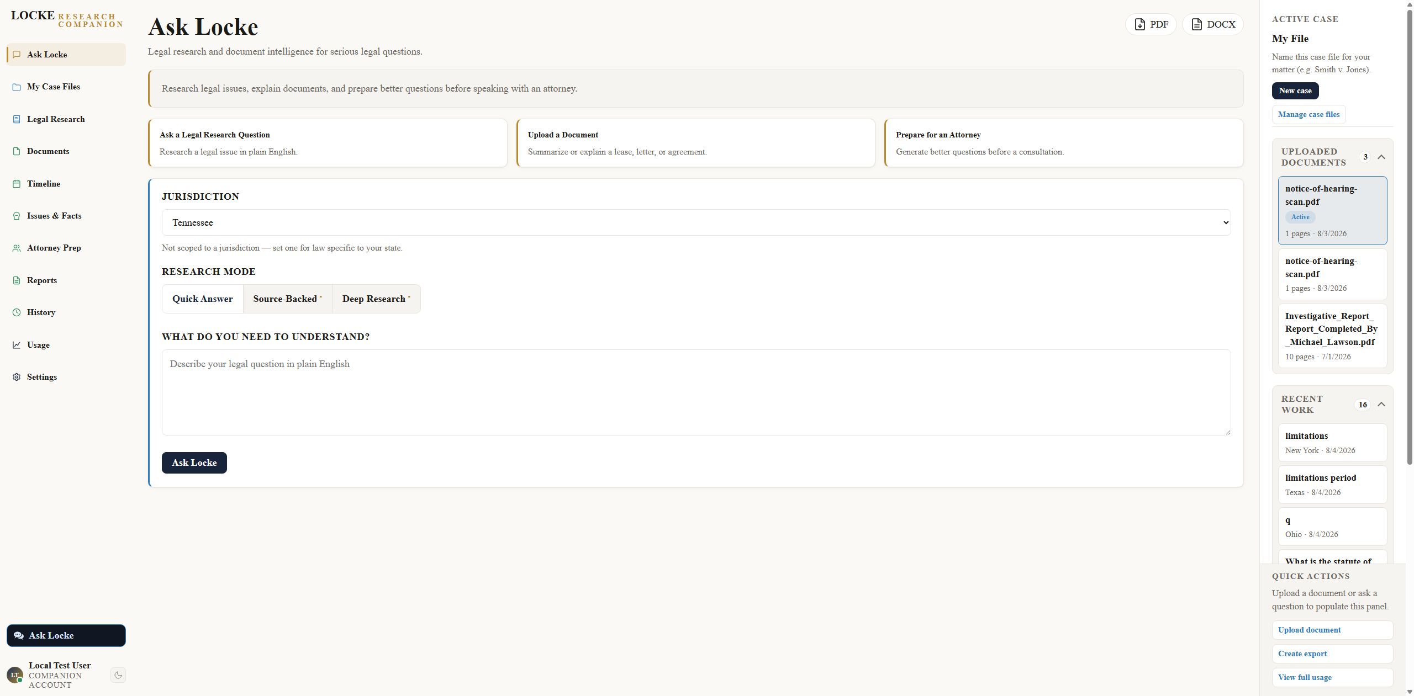Screen dimensions: 1414x696
Task: Export as PDF download icon
Action: tap(1139, 24)
